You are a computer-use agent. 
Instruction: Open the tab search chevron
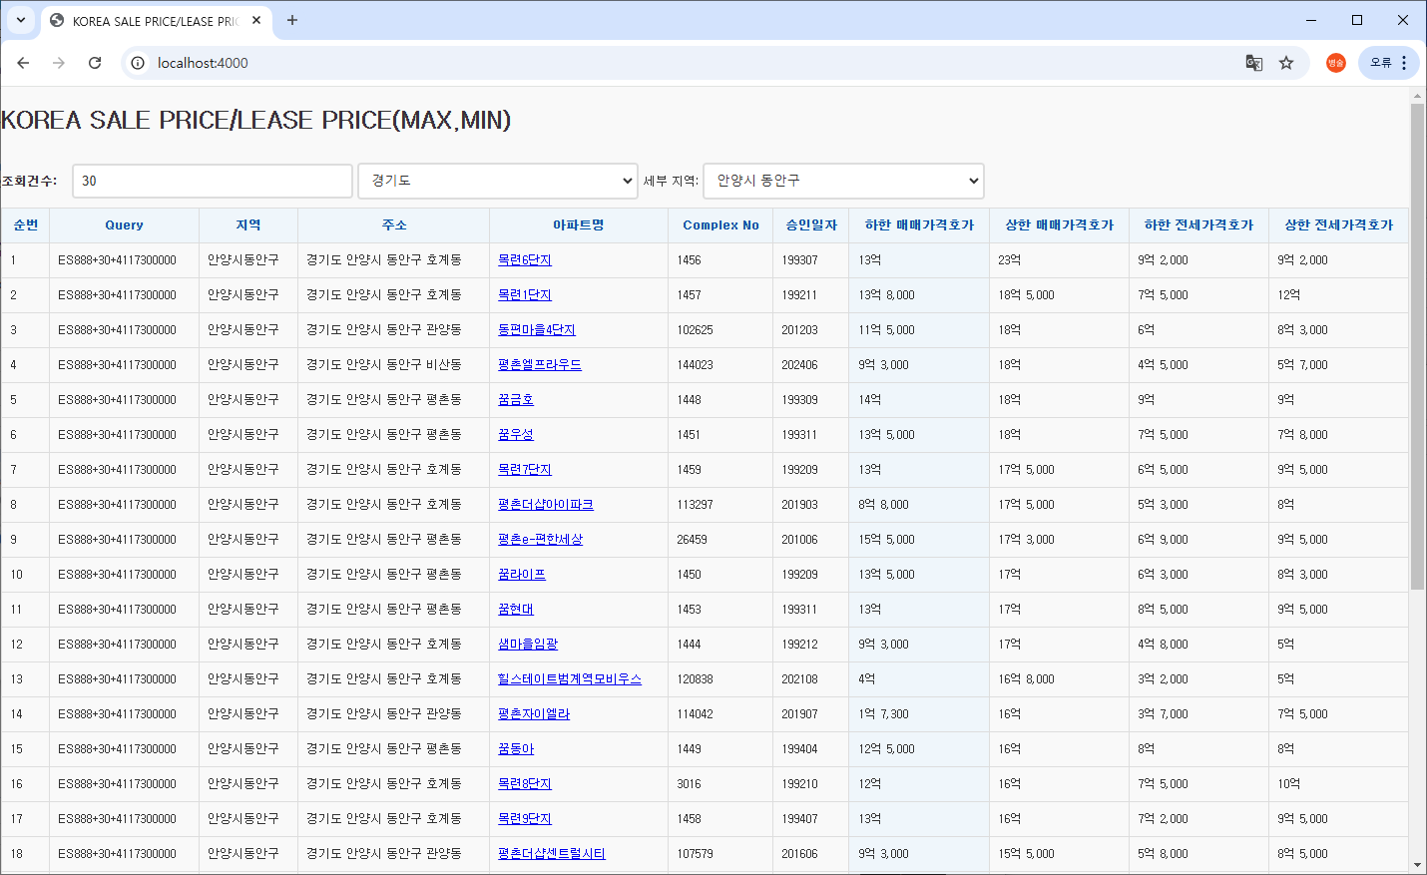[x=21, y=20]
